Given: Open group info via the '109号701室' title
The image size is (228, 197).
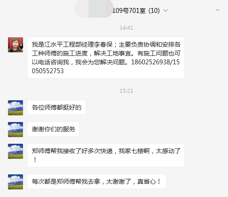Looking at the screenshot, I should [129, 11].
